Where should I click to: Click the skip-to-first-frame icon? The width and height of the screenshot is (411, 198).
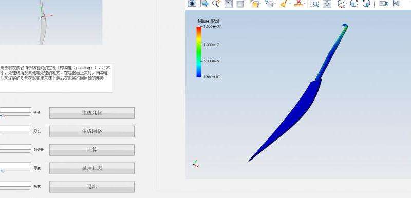coord(396,4)
